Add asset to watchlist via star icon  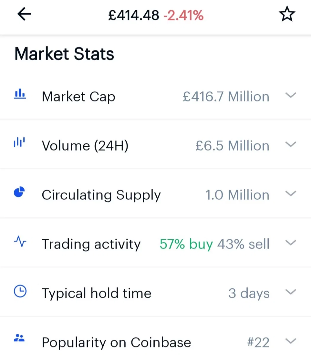coord(287,14)
